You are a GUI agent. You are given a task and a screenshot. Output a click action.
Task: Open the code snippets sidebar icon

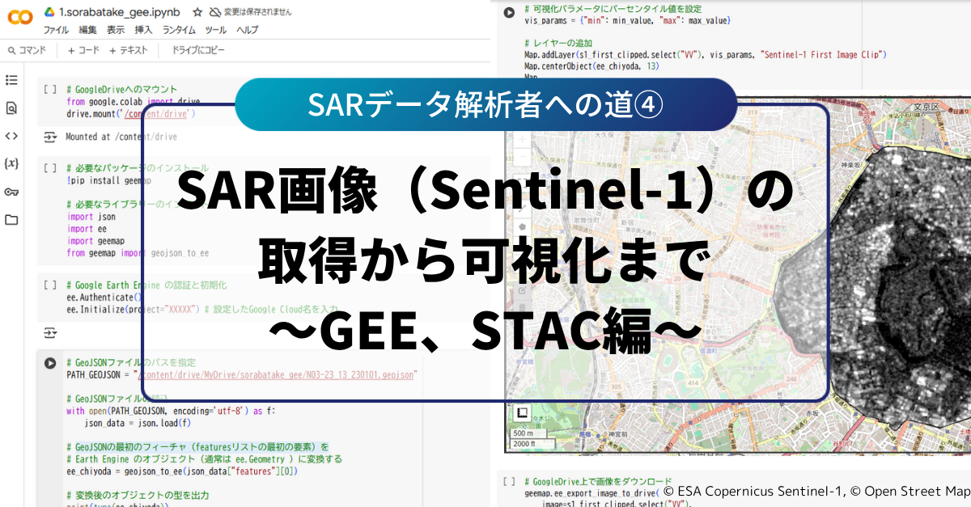click(11, 136)
